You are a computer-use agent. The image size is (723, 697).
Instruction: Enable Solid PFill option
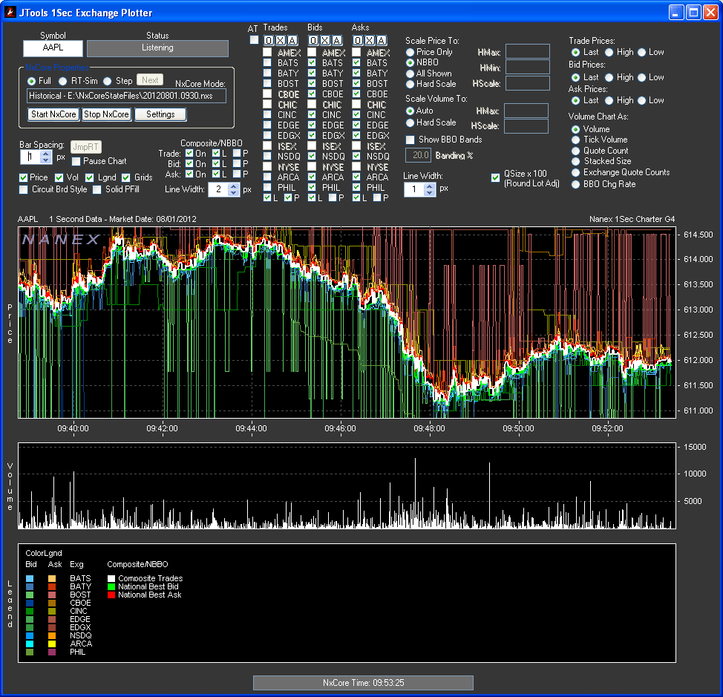96,189
